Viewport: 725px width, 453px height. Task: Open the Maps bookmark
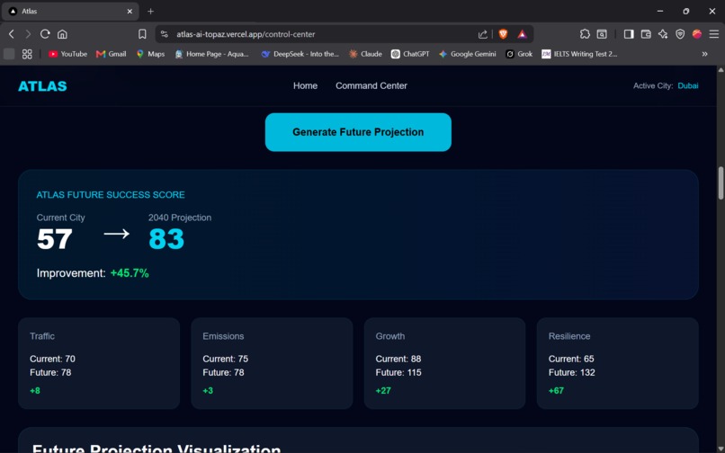coord(151,54)
